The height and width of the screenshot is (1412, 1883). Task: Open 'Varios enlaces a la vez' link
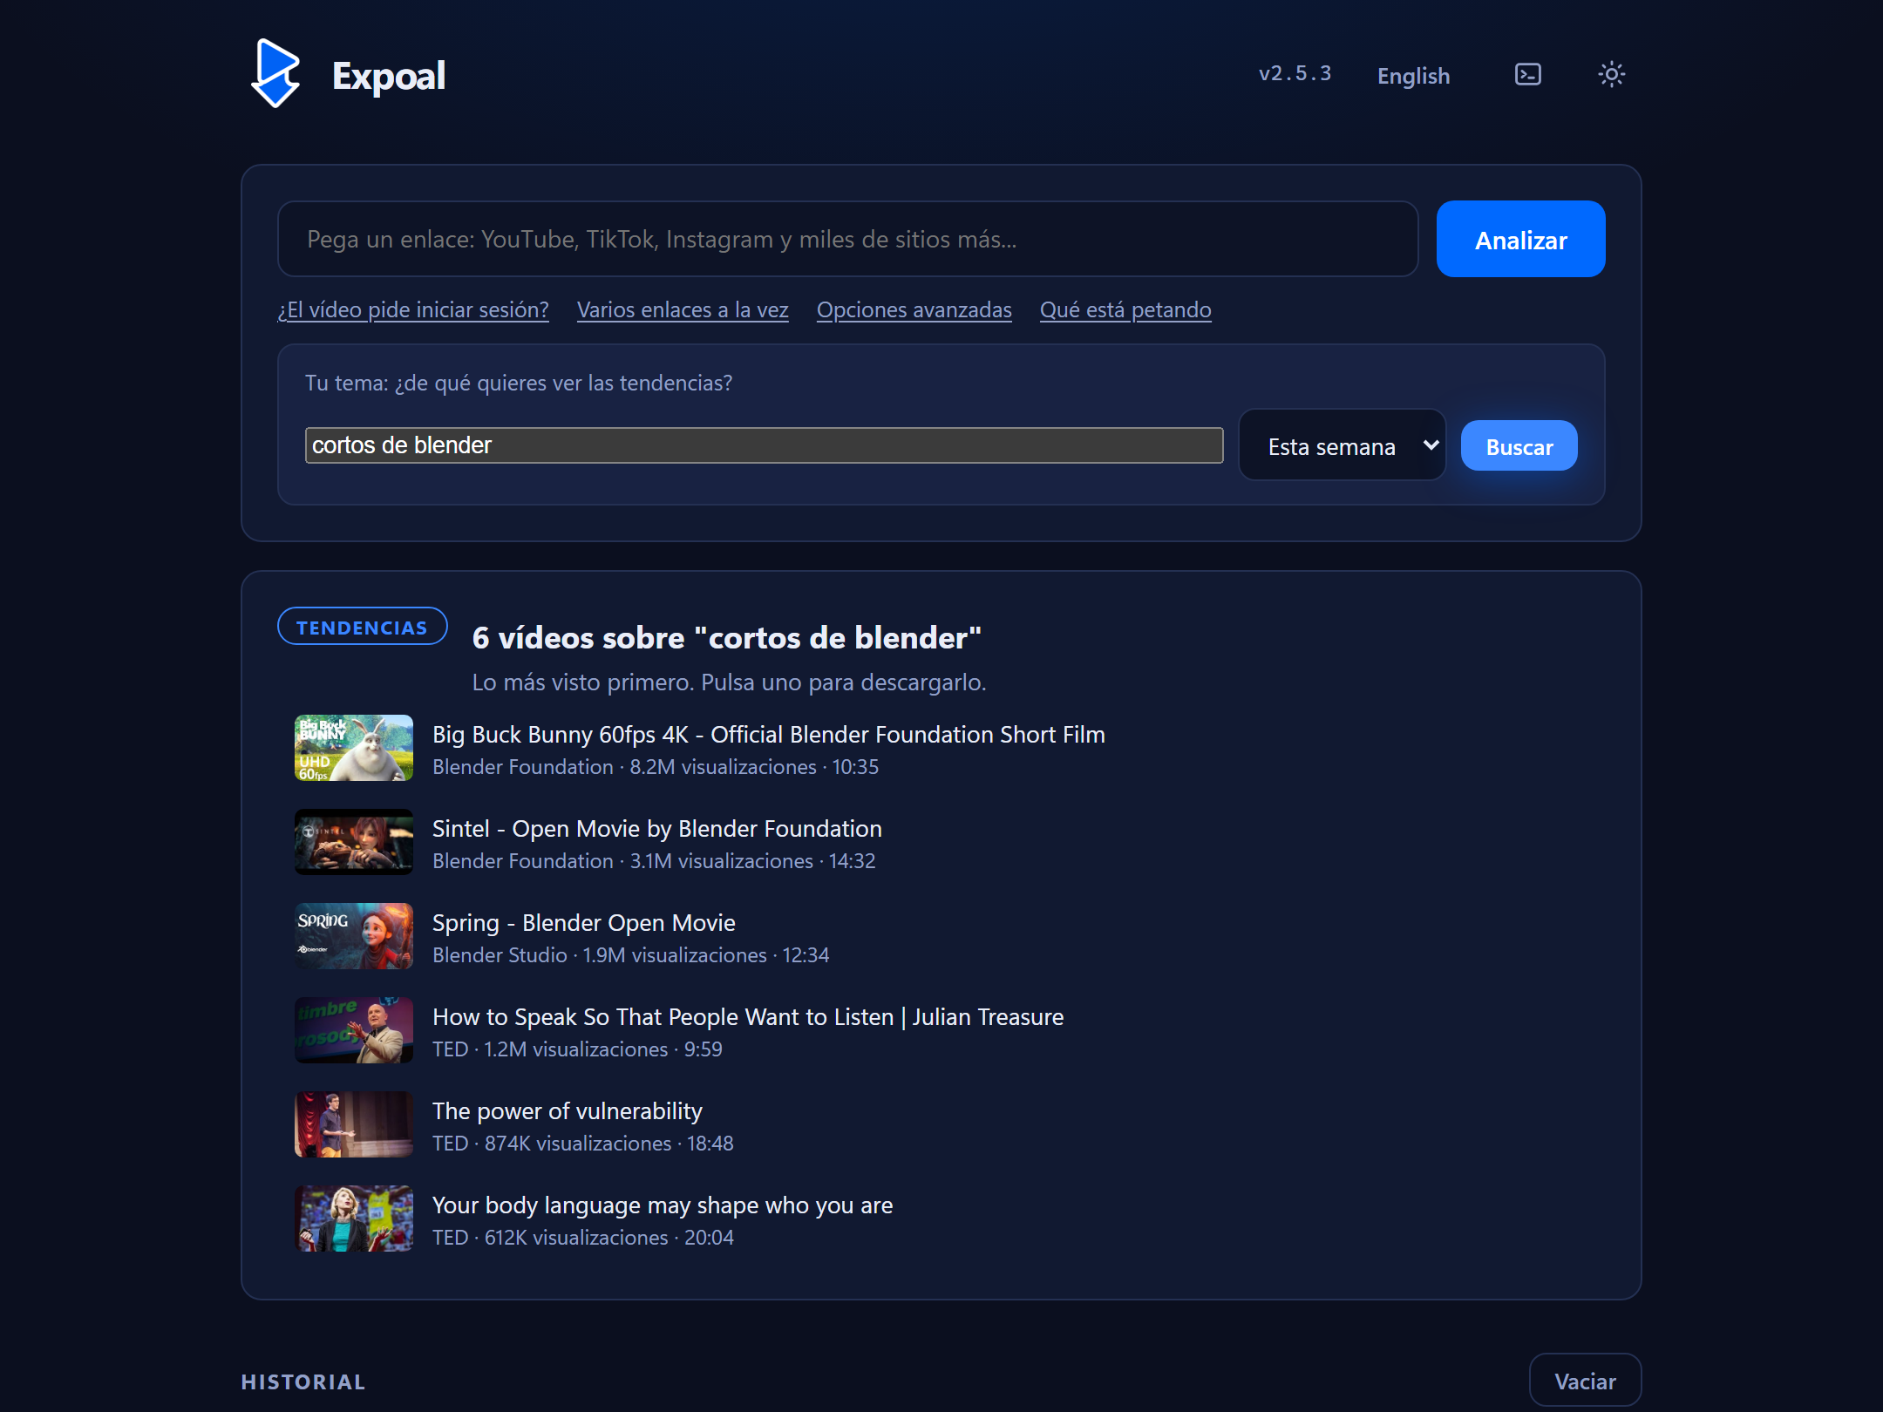coord(683,309)
